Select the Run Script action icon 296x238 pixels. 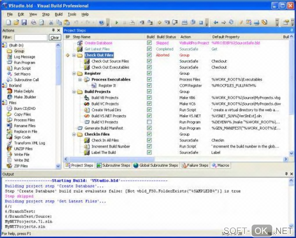pyautogui.click(x=9, y=68)
